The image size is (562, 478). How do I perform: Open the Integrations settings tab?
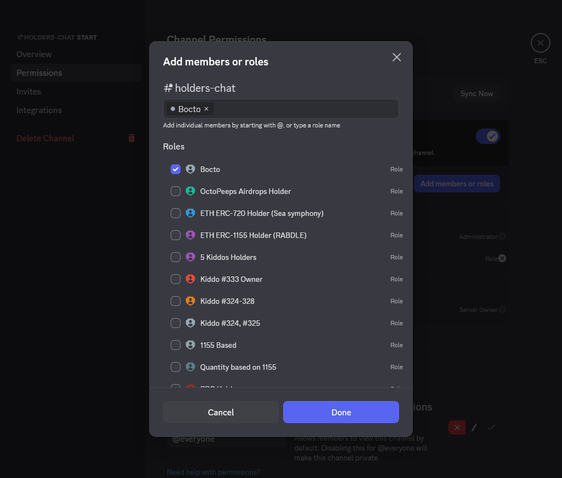click(39, 110)
